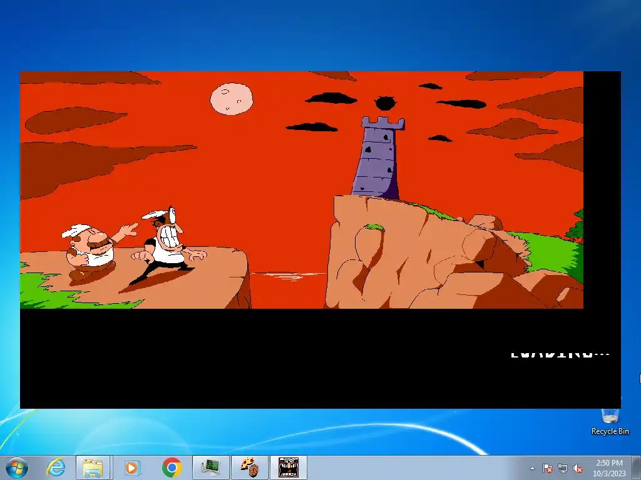The width and height of the screenshot is (641, 480).
Task: Show hidden system tray icons
Action: pos(532,469)
